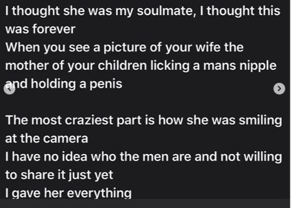Click the word 'everything' at the bottom

pos(99,193)
